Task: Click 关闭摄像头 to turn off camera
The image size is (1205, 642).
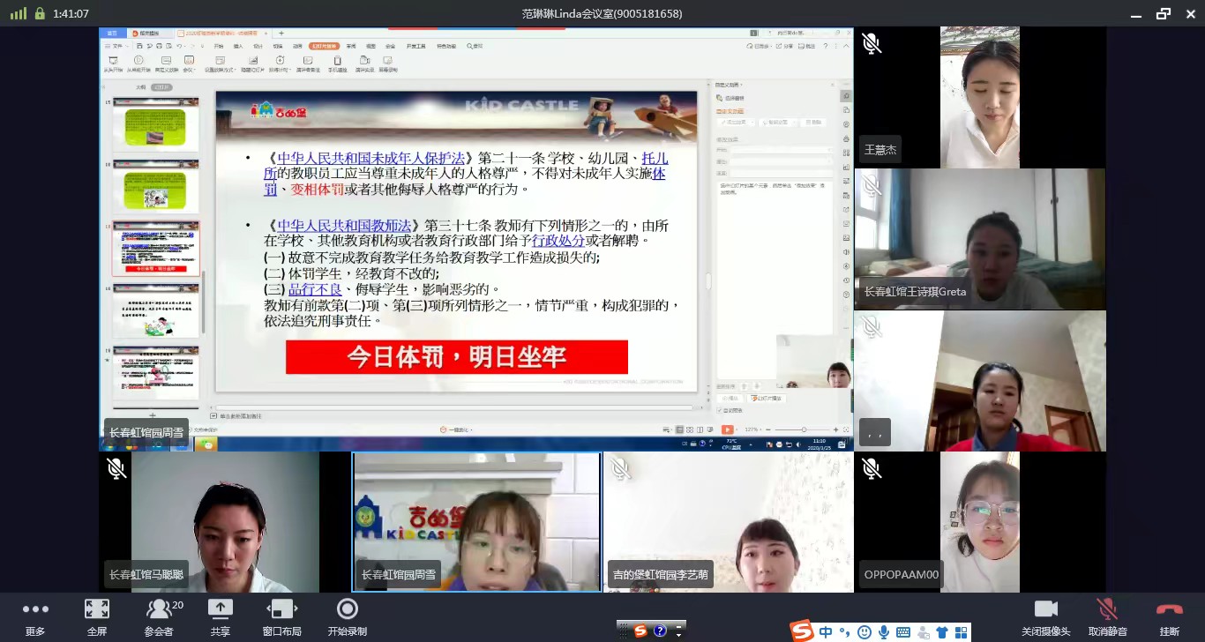Action: tap(1045, 616)
